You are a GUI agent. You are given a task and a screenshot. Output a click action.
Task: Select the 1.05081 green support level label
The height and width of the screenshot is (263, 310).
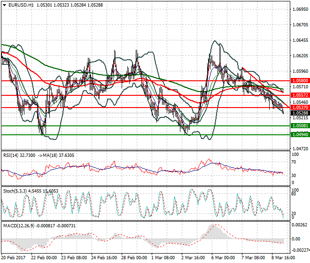click(300, 126)
